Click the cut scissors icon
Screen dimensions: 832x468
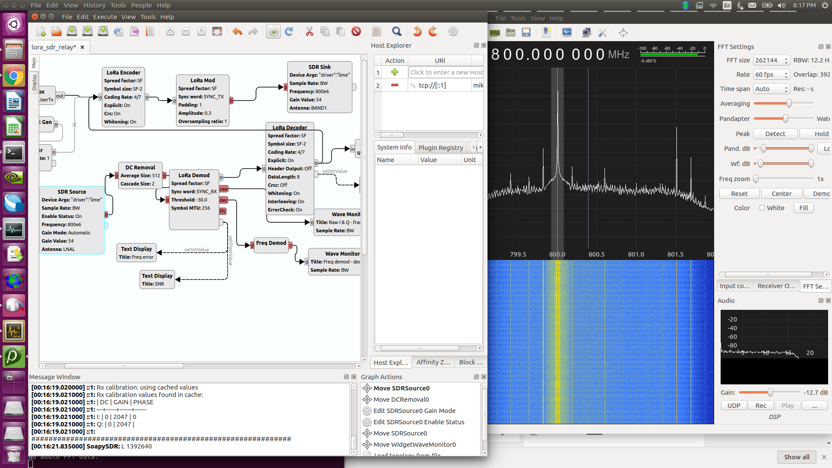pos(309,32)
